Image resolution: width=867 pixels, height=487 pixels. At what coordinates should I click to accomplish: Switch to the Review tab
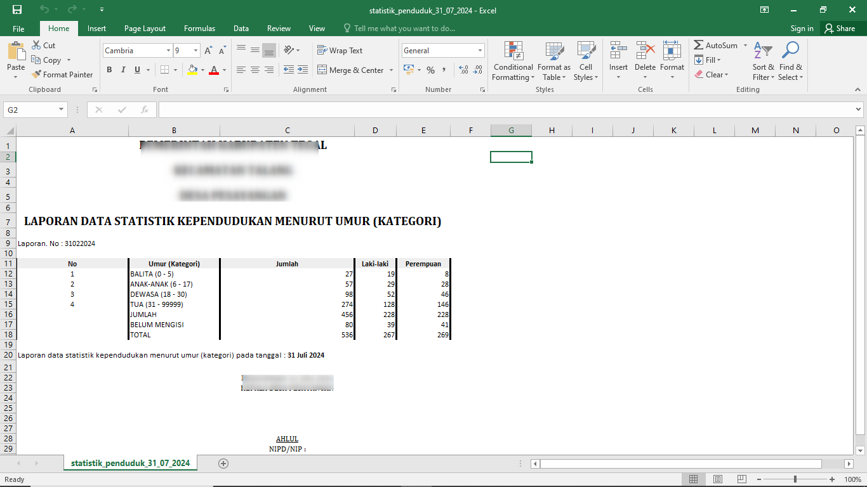tap(279, 29)
